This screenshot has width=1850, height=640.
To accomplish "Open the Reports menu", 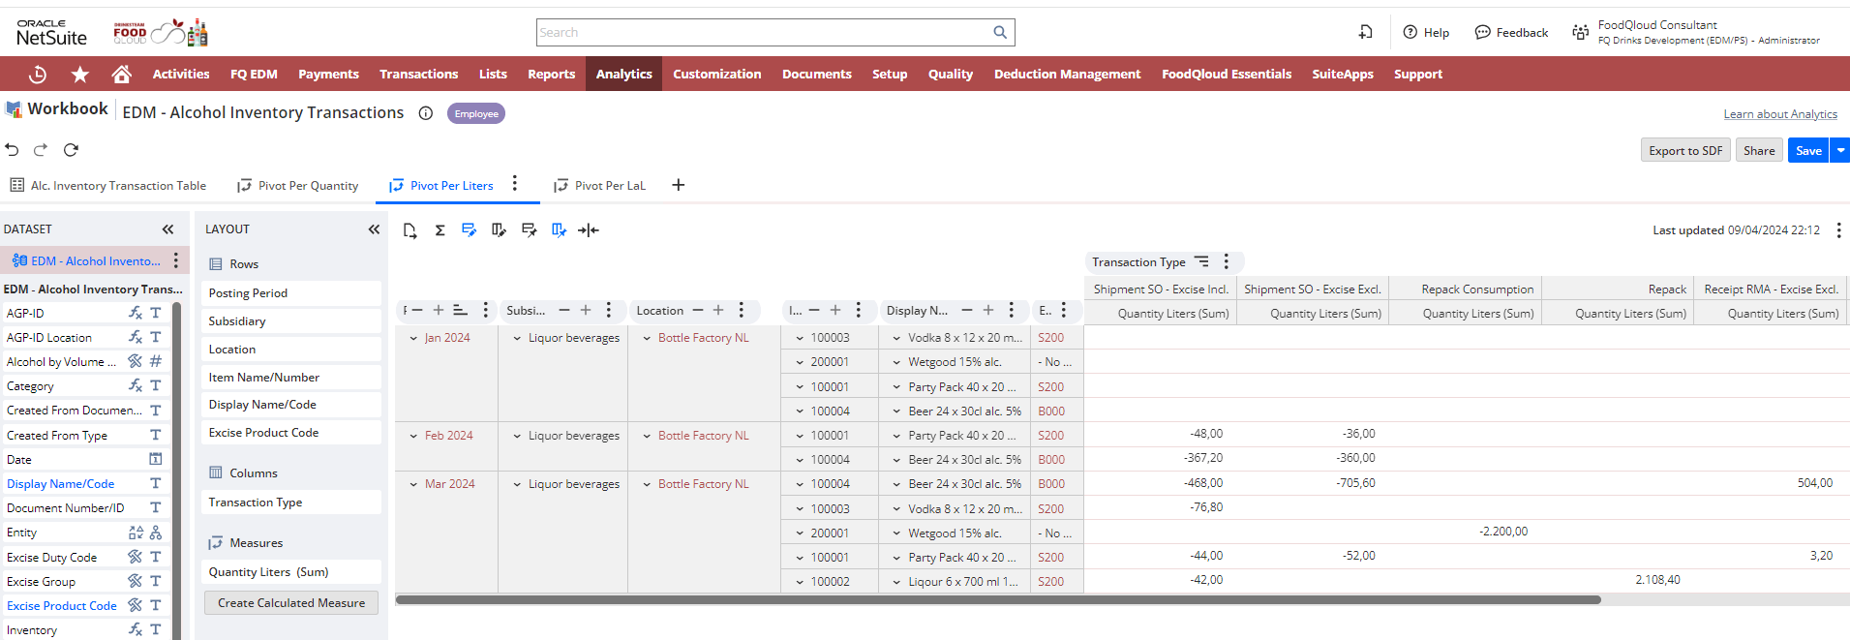I will click(x=551, y=74).
